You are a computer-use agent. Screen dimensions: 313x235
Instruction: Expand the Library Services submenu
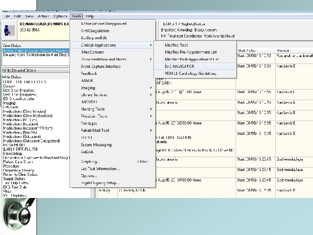[x=113, y=95]
